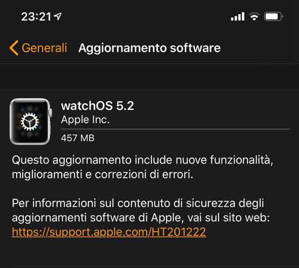Tap the 23:21 clock in status bar
The image size is (299, 268).
click(36, 17)
